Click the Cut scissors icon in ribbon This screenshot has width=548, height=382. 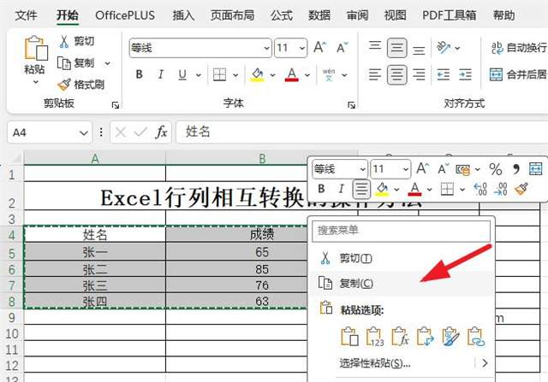coord(63,42)
